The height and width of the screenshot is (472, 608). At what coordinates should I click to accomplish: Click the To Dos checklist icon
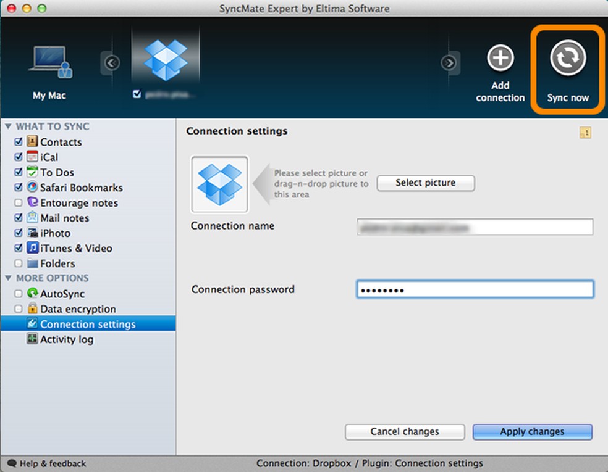click(x=32, y=172)
